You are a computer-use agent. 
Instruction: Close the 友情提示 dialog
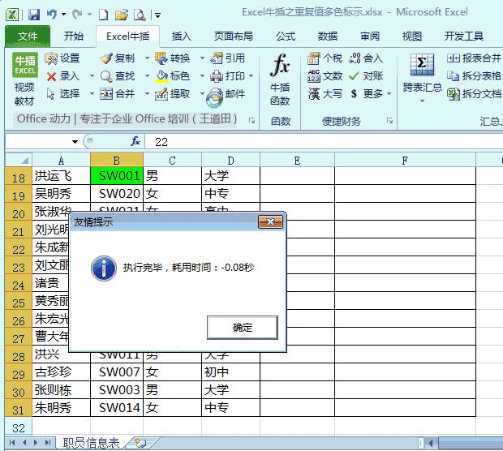[270, 221]
